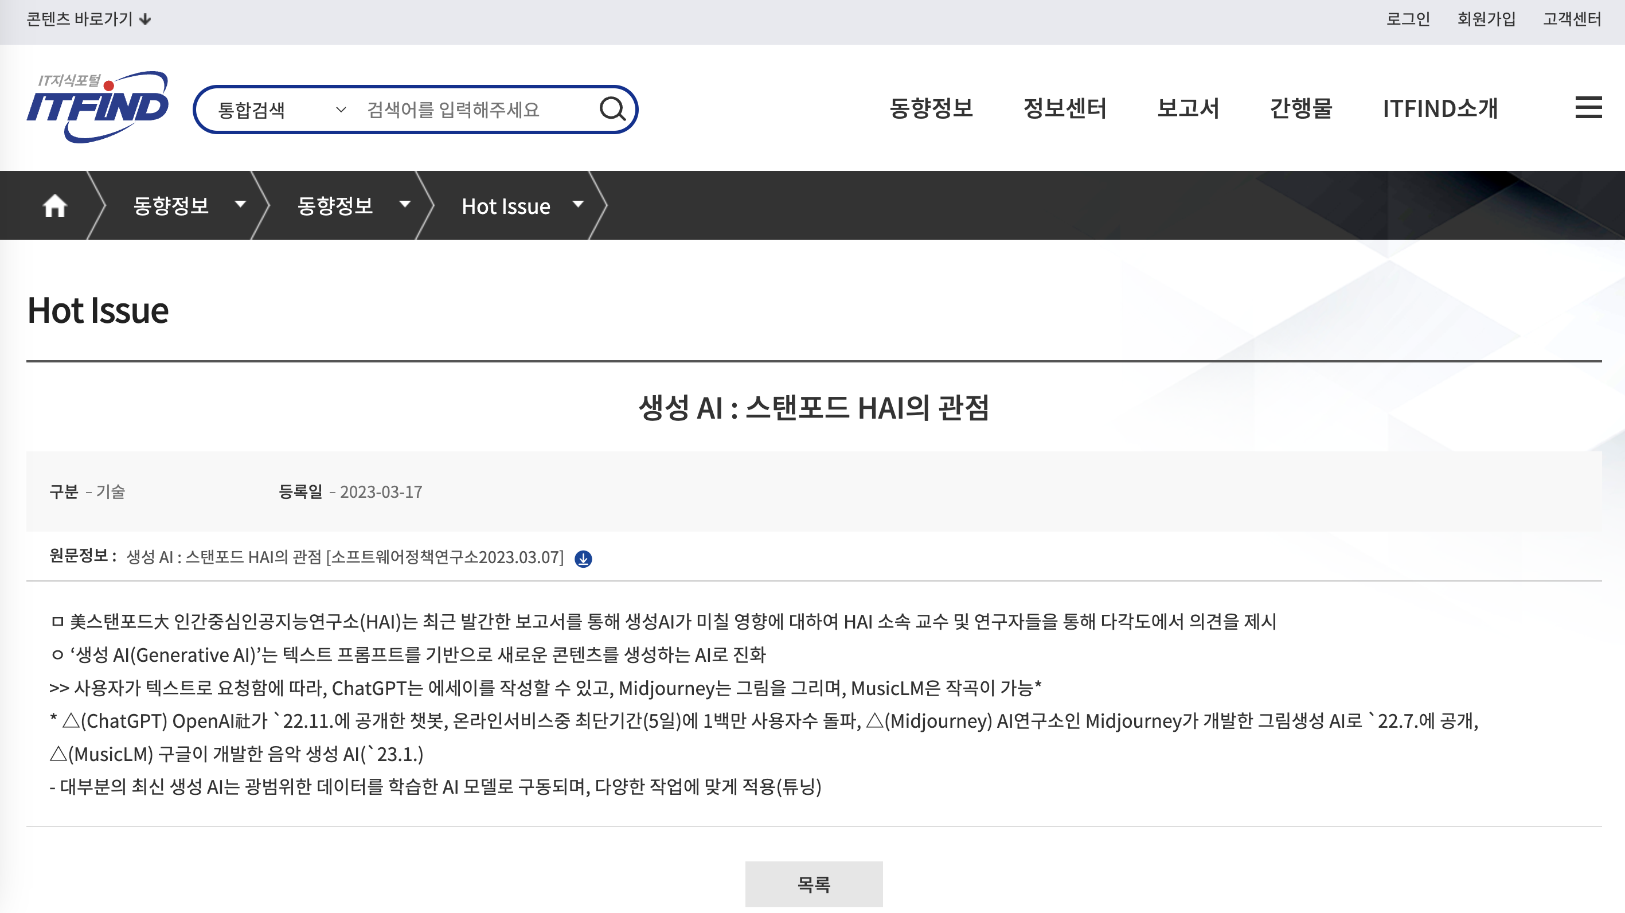Go to home via breadcrumb house icon

click(x=54, y=206)
